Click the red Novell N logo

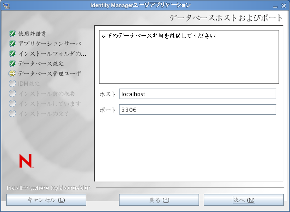26,161
